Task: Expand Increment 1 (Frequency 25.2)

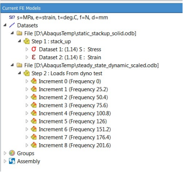Action: (27, 89)
